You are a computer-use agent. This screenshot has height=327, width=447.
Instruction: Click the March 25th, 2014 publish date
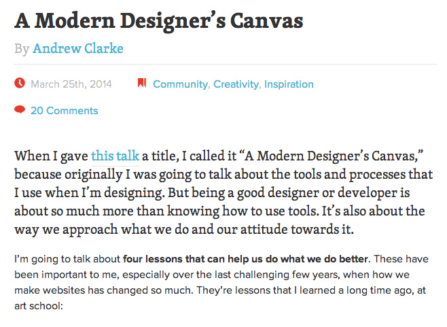pyautogui.click(x=71, y=84)
